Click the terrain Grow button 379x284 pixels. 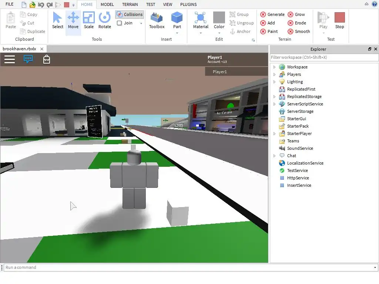click(296, 14)
